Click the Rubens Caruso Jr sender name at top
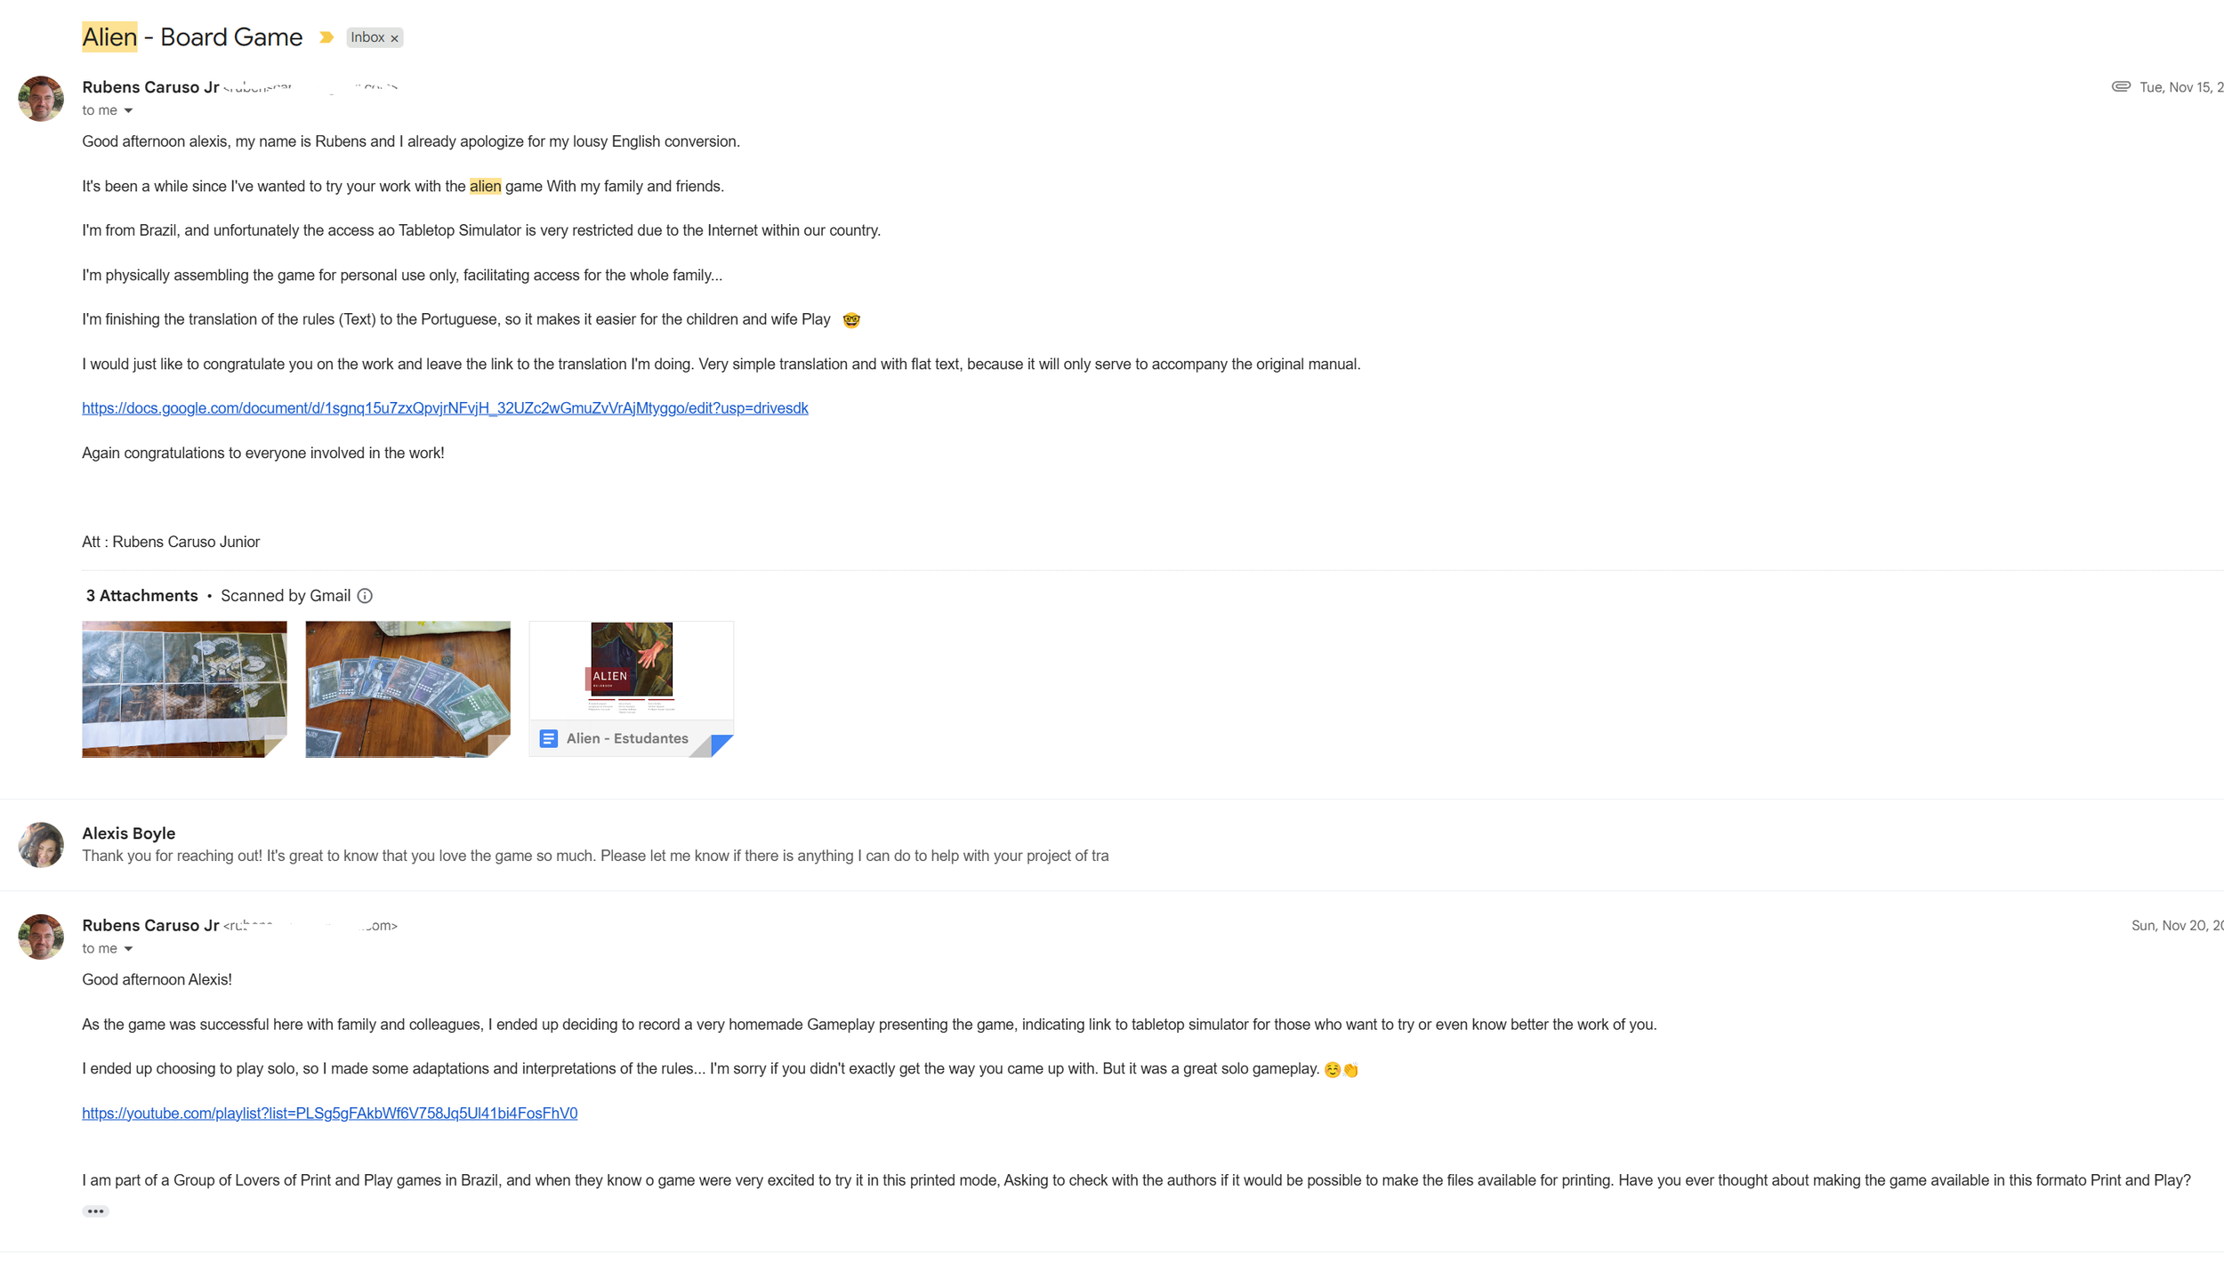 pos(150,87)
